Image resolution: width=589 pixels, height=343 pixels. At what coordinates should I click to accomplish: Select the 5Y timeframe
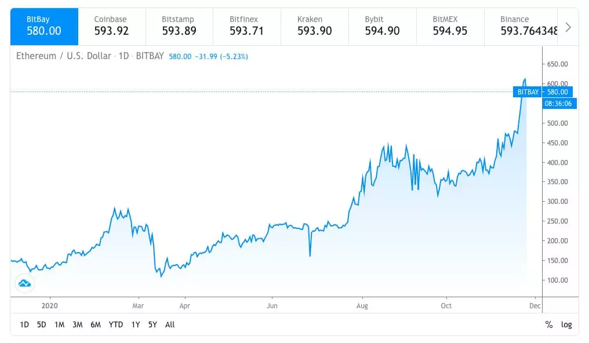tap(152, 324)
